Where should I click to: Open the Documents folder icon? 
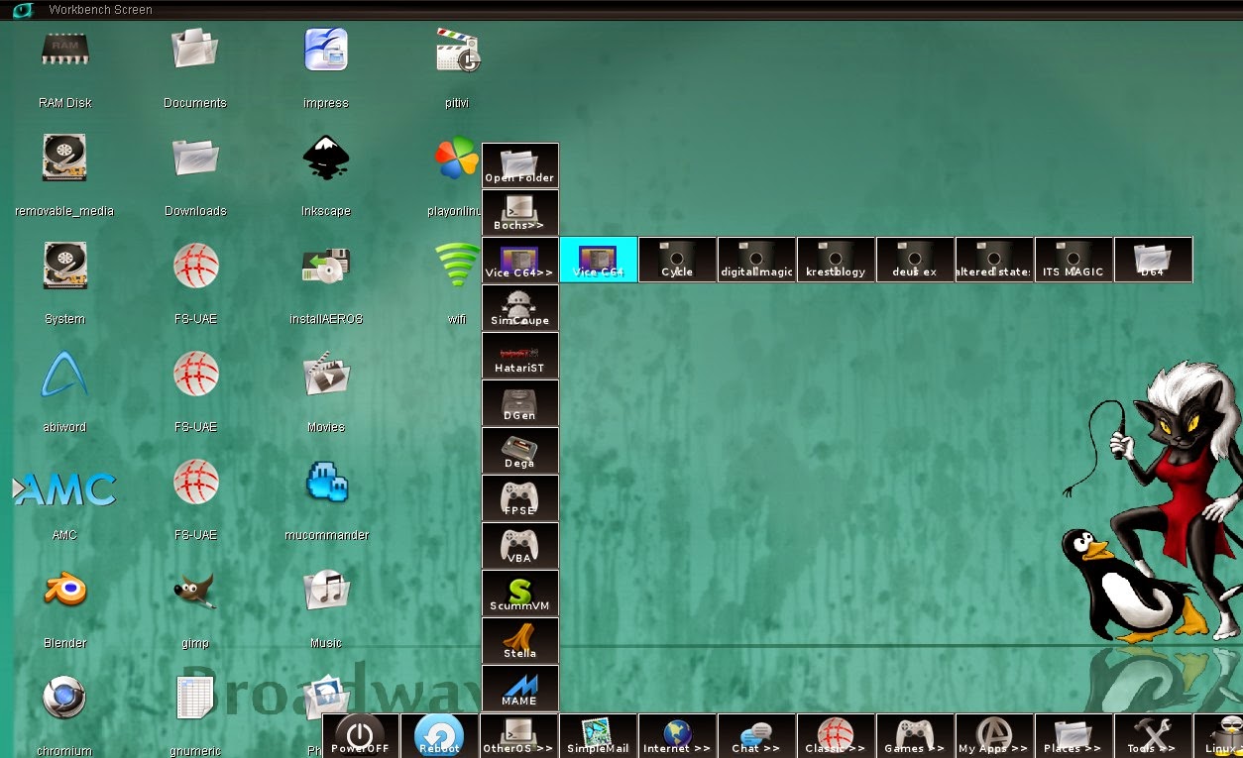point(195,50)
